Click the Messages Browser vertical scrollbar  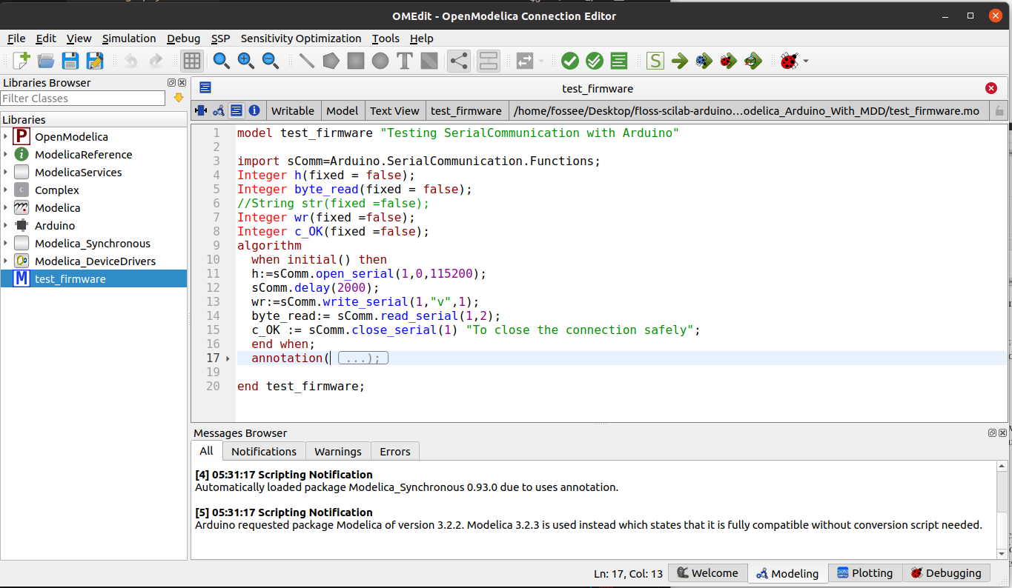[x=1002, y=510]
